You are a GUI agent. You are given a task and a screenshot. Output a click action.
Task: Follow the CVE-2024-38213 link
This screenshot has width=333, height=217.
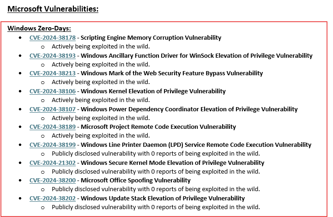pyautogui.click(x=52, y=73)
